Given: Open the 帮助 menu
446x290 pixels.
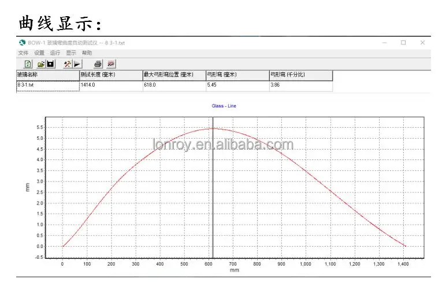Looking at the screenshot, I should (x=87, y=53).
